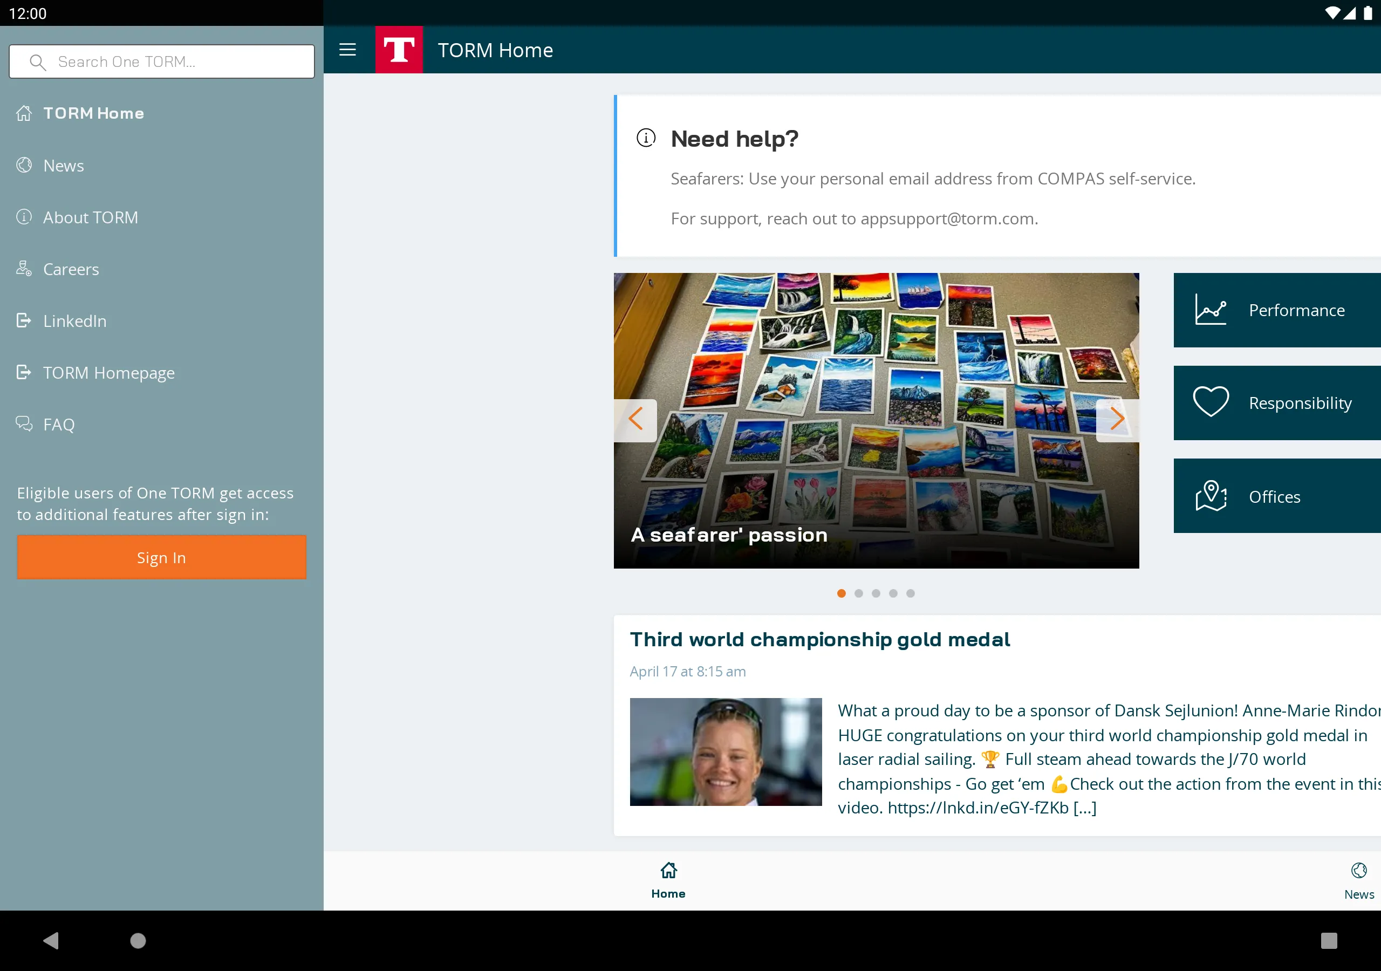The width and height of the screenshot is (1381, 971).
Task: Expand the Careers sidebar item
Action: point(71,269)
